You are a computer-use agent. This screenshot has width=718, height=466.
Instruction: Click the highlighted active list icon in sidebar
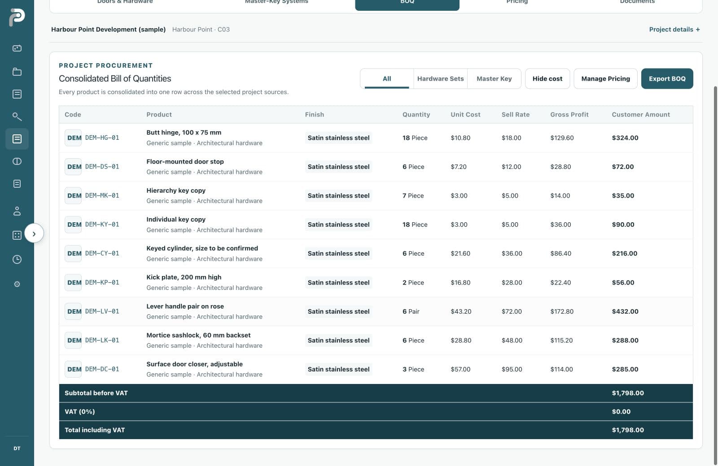pos(17,139)
